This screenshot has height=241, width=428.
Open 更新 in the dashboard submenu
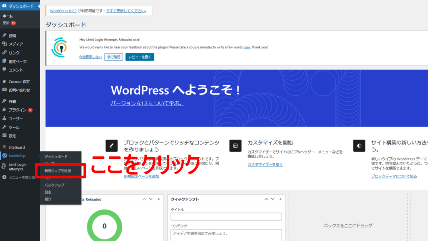(x=6, y=23)
